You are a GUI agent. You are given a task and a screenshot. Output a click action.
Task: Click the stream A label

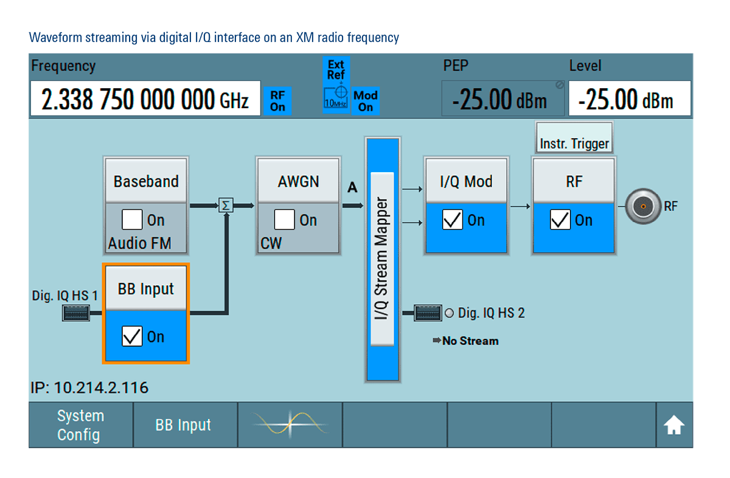352,188
